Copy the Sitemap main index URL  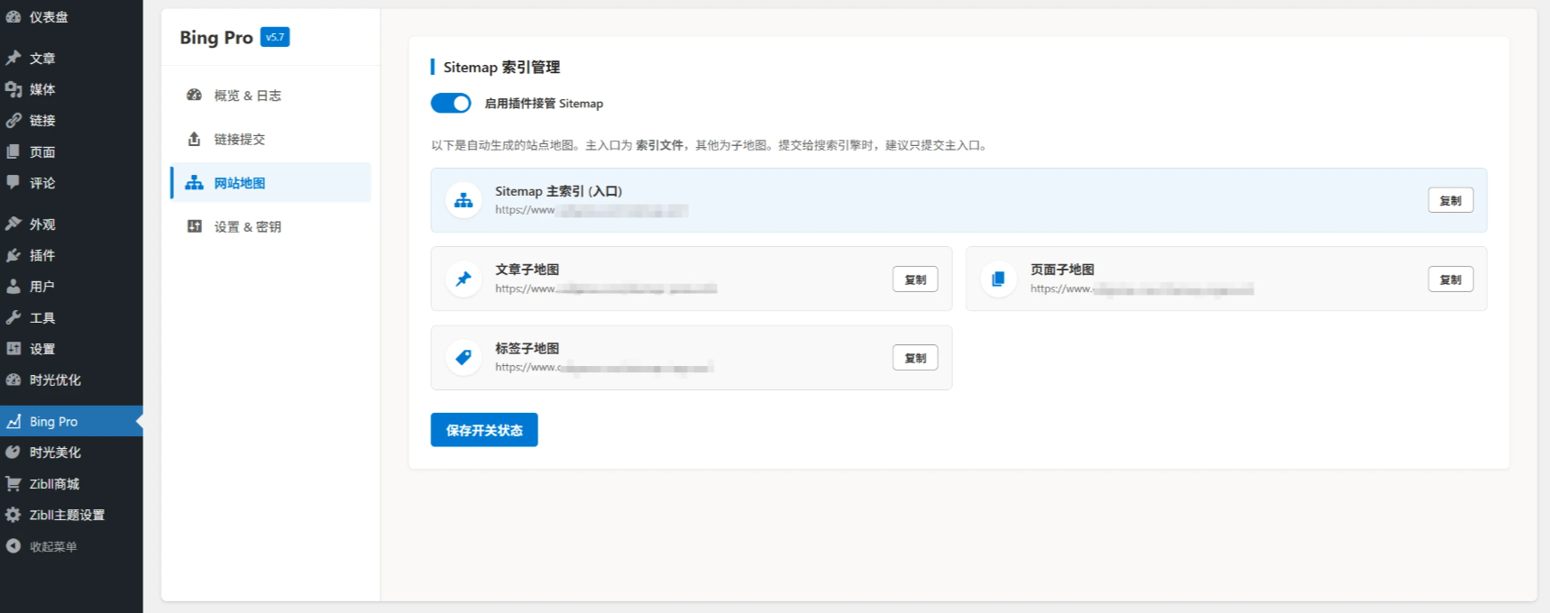tap(1450, 200)
